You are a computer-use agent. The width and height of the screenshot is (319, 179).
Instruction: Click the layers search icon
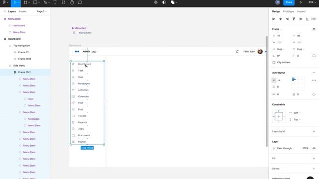4,11
